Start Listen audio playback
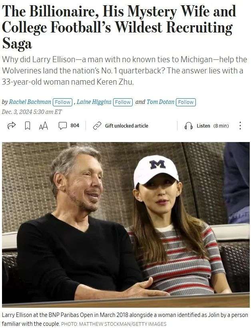 tap(203, 126)
